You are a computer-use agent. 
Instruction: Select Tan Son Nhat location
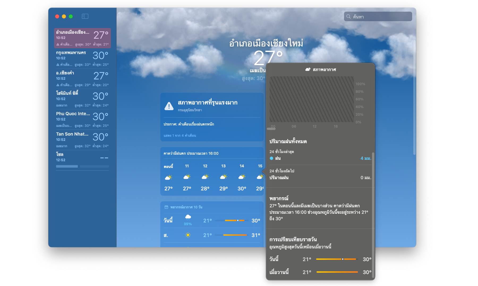[x=82, y=140]
